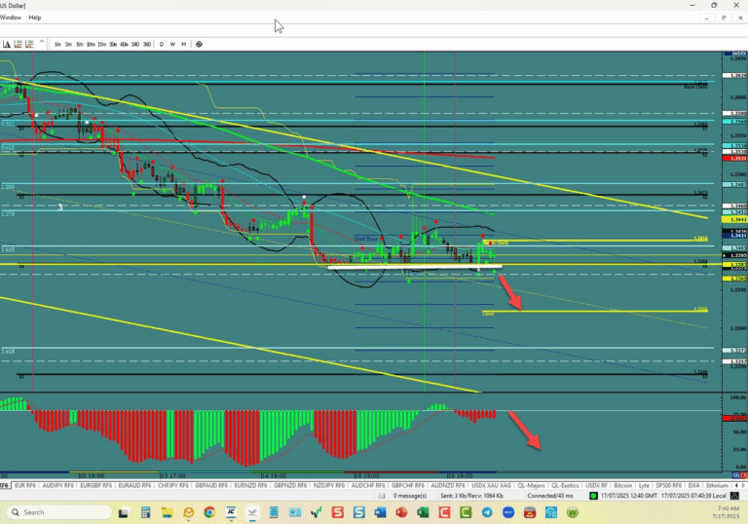The height and width of the screenshot is (524, 748).
Task: Switch chart to 5m timeframe
Action: pos(79,45)
